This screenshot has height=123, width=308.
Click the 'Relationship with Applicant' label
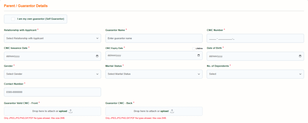[x=20, y=30]
